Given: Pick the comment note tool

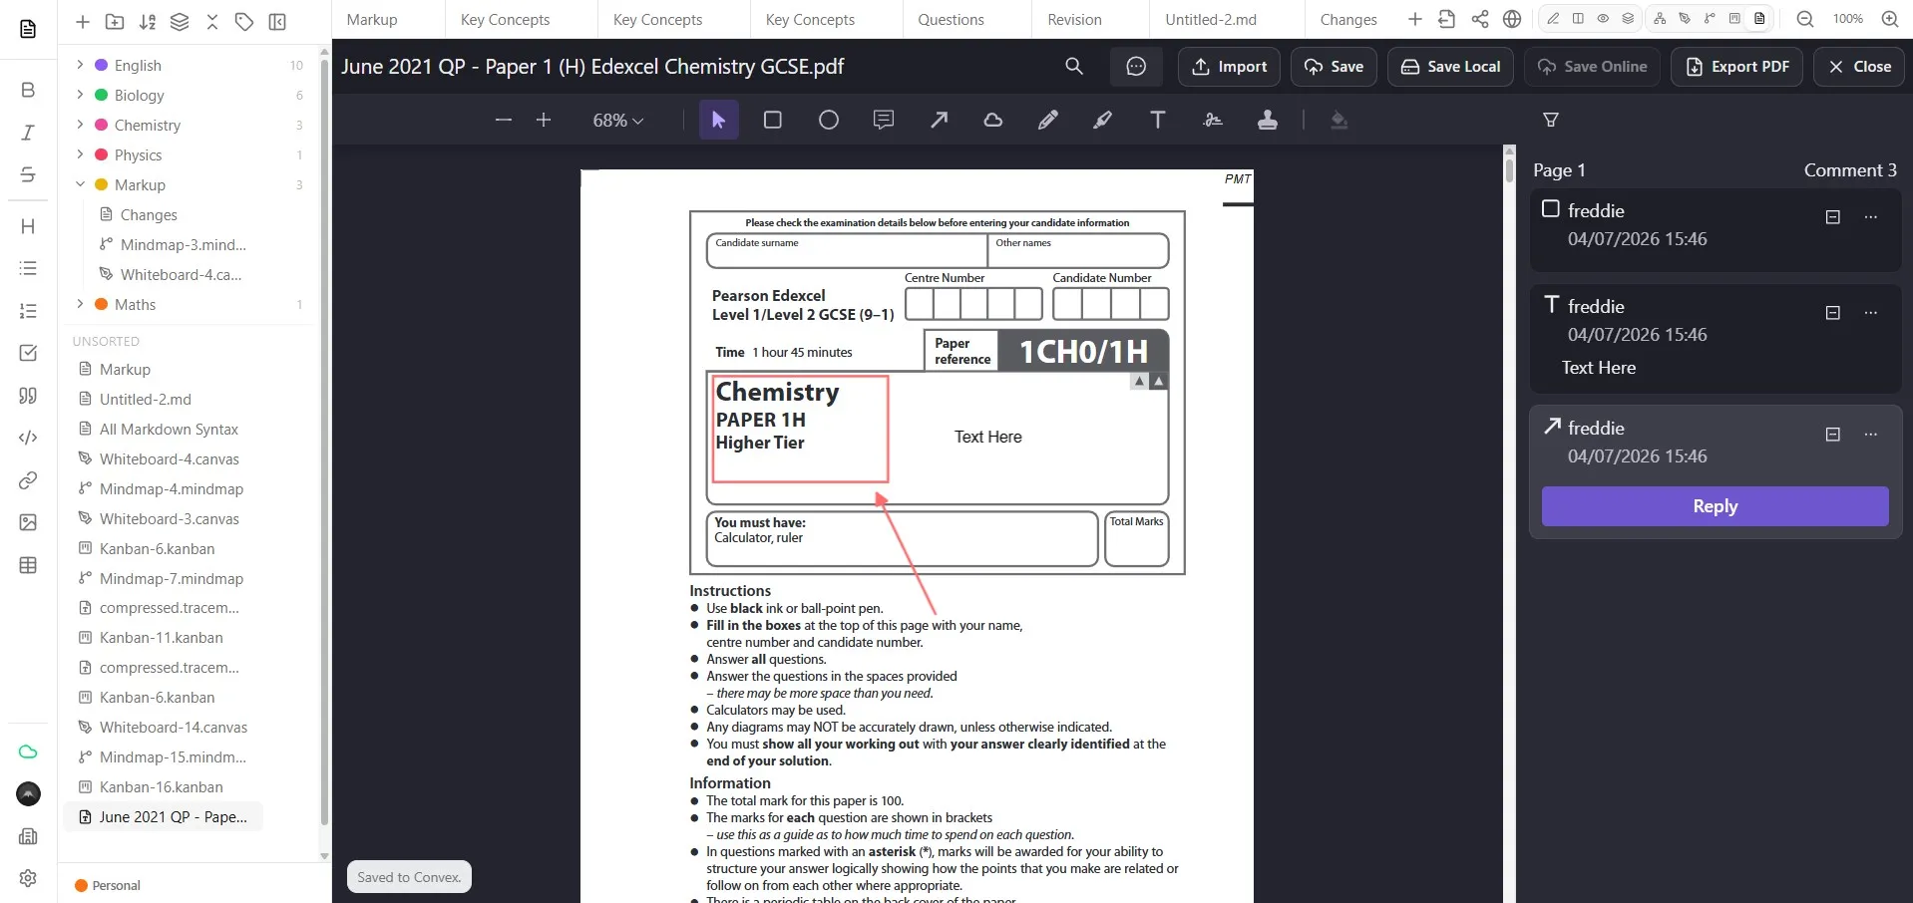Looking at the screenshot, I should point(883,120).
